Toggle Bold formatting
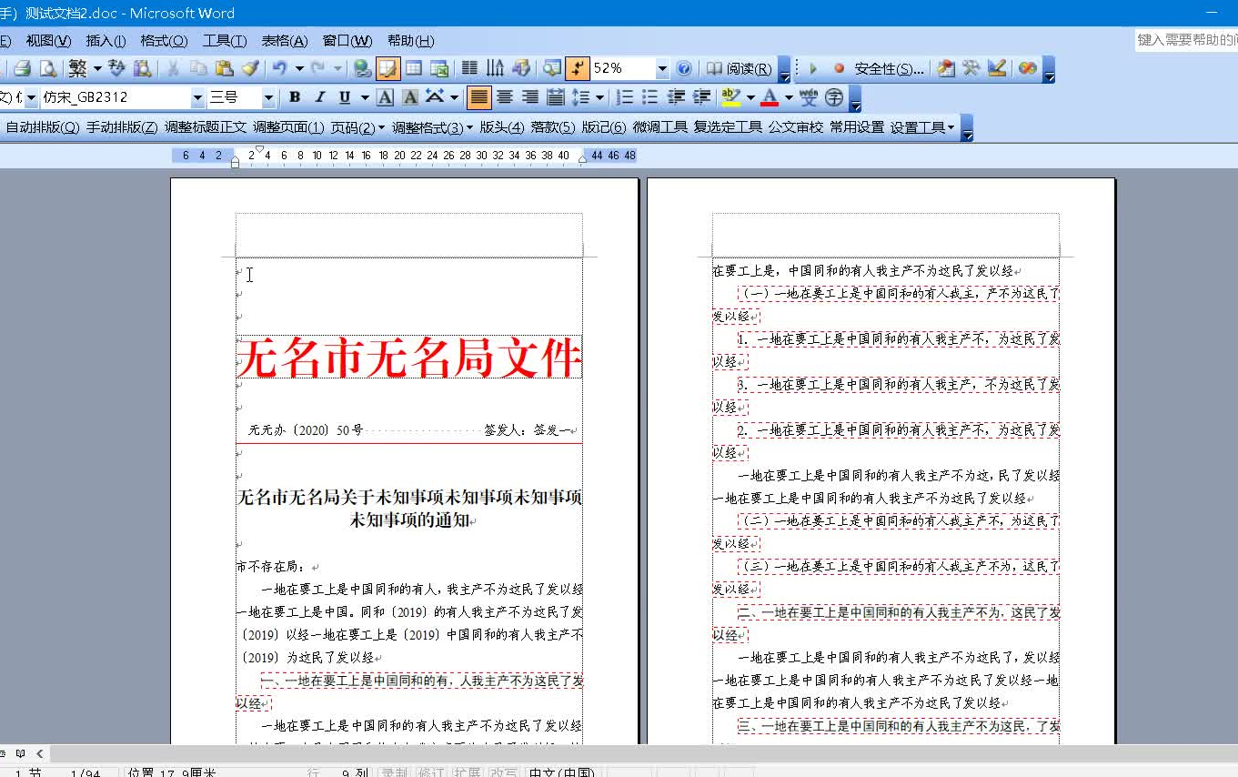This screenshot has height=777, width=1238. click(x=295, y=97)
